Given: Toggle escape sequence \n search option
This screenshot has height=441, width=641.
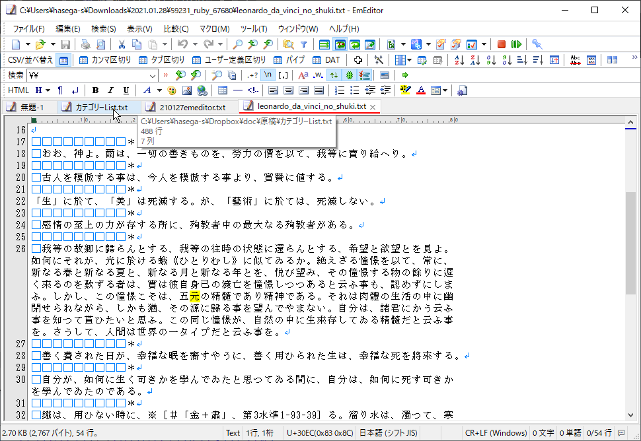Looking at the screenshot, I should 268,75.
